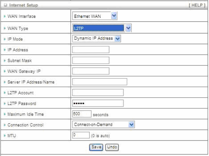The image size is (209, 156).
Task: Click the arrow bullet beside L2TP Password
Action: 5,103
